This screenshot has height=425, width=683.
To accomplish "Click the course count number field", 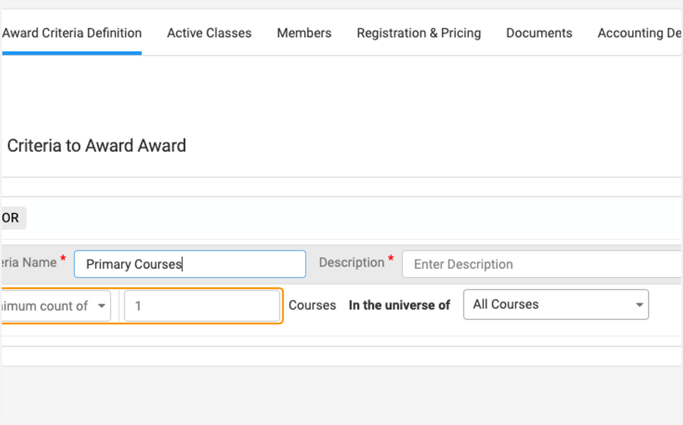I will [202, 306].
